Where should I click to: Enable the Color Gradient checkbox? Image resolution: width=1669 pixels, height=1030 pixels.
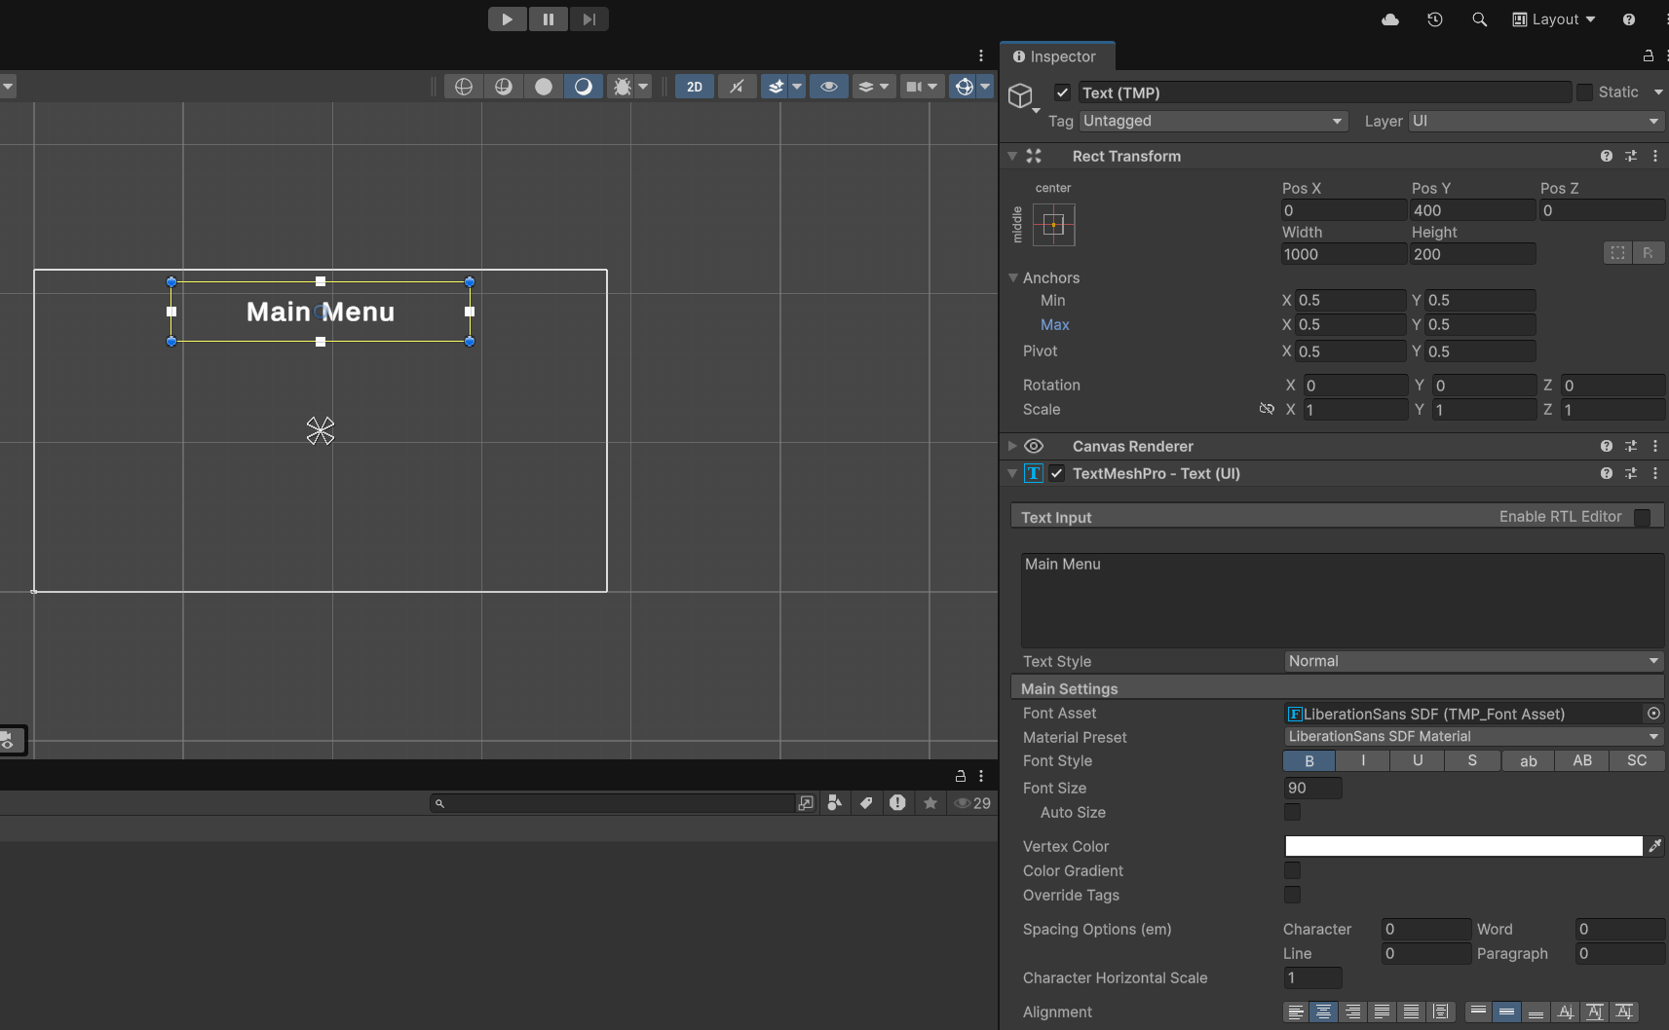coord(1292,870)
